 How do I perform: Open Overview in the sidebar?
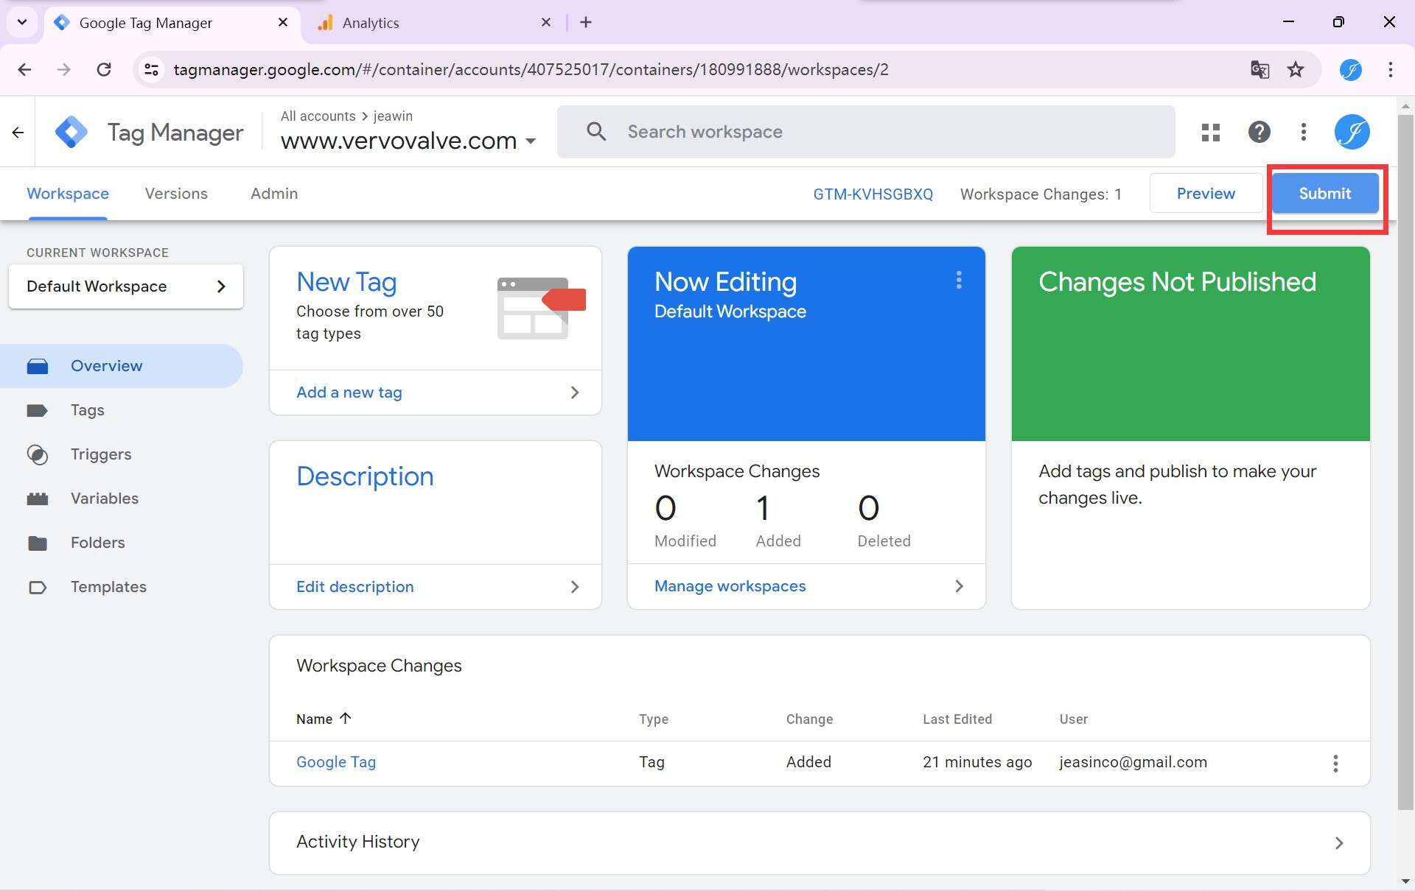(122, 366)
